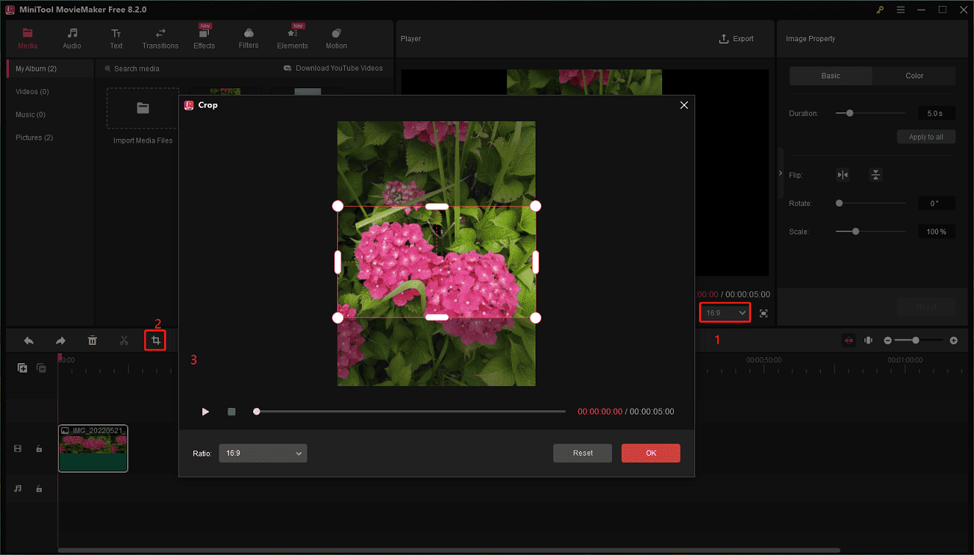Open the Audio library tab
The image size is (974, 555).
72,38
